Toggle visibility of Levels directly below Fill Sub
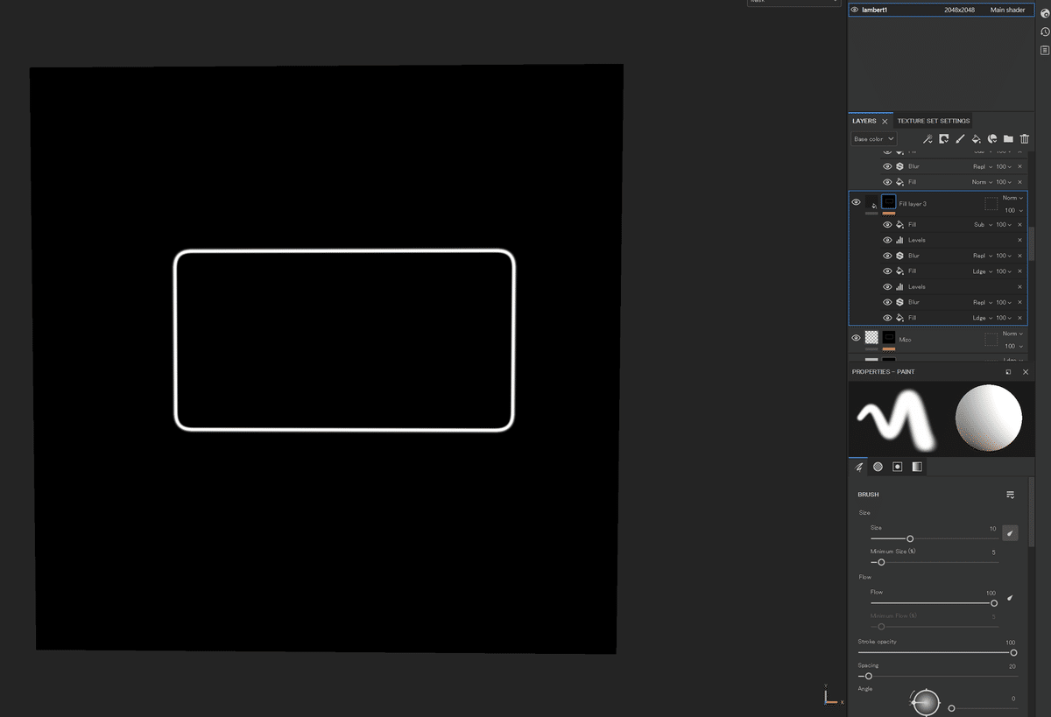The image size is (1051, 717). click(887, 240)
